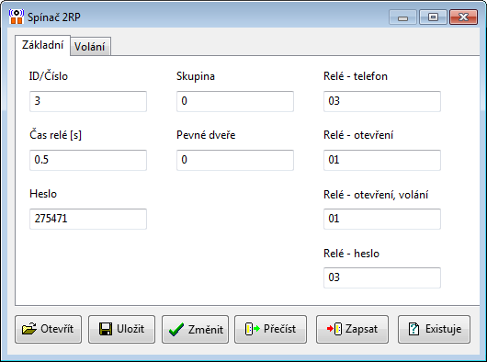Click the Spínač 2RP app icon in title bar
Image resolution: width=487 pixels, height=362 pixels.
point(17,17)
